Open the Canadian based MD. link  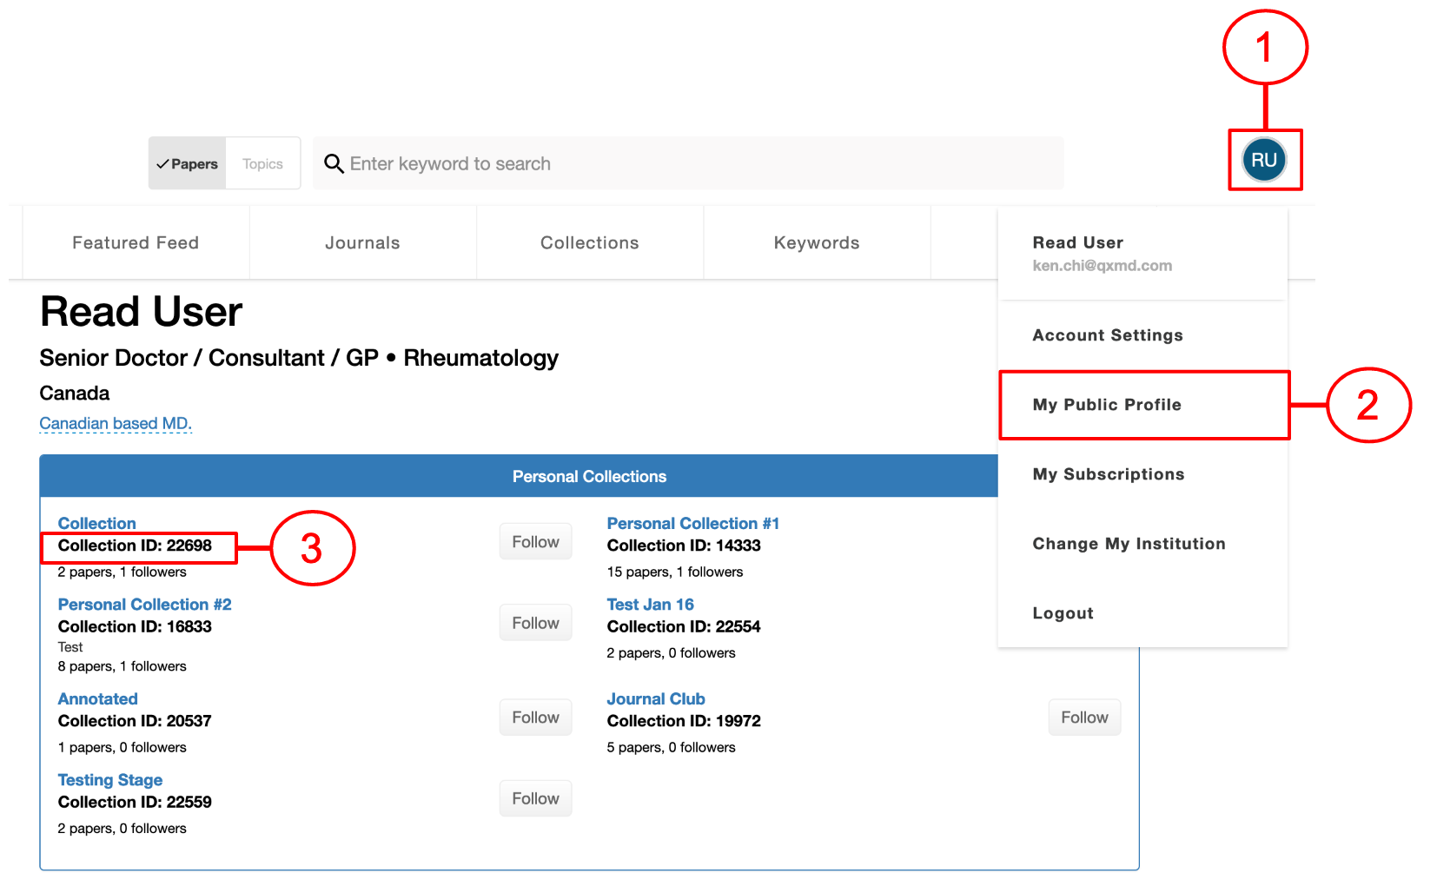(116, 423)
